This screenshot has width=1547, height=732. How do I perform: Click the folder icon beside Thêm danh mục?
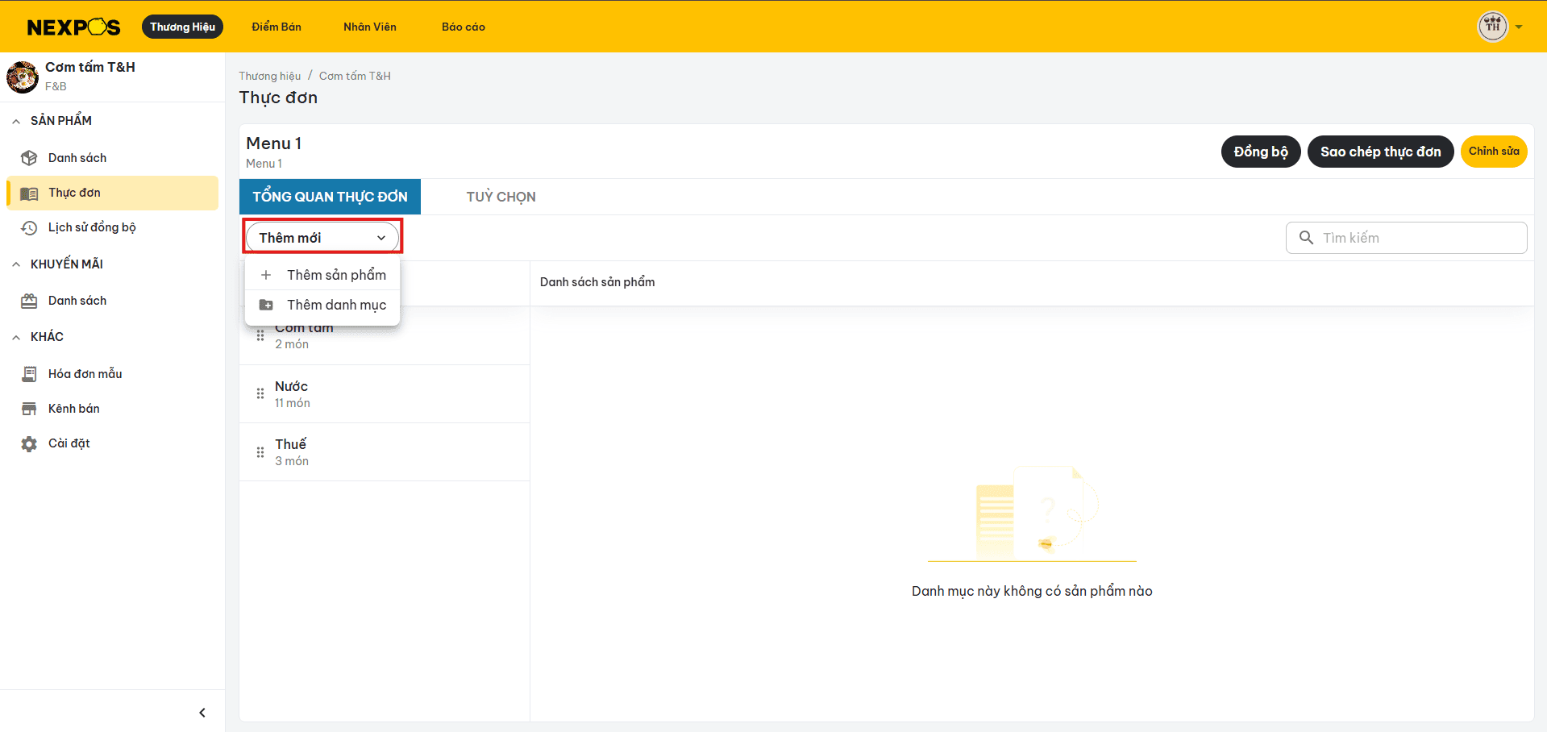coord(266,305)
